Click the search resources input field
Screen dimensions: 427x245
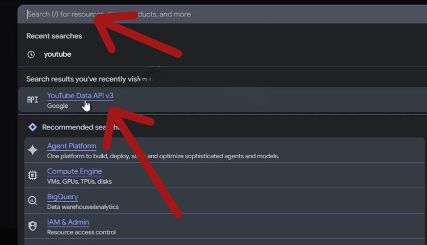pos(222,14)
